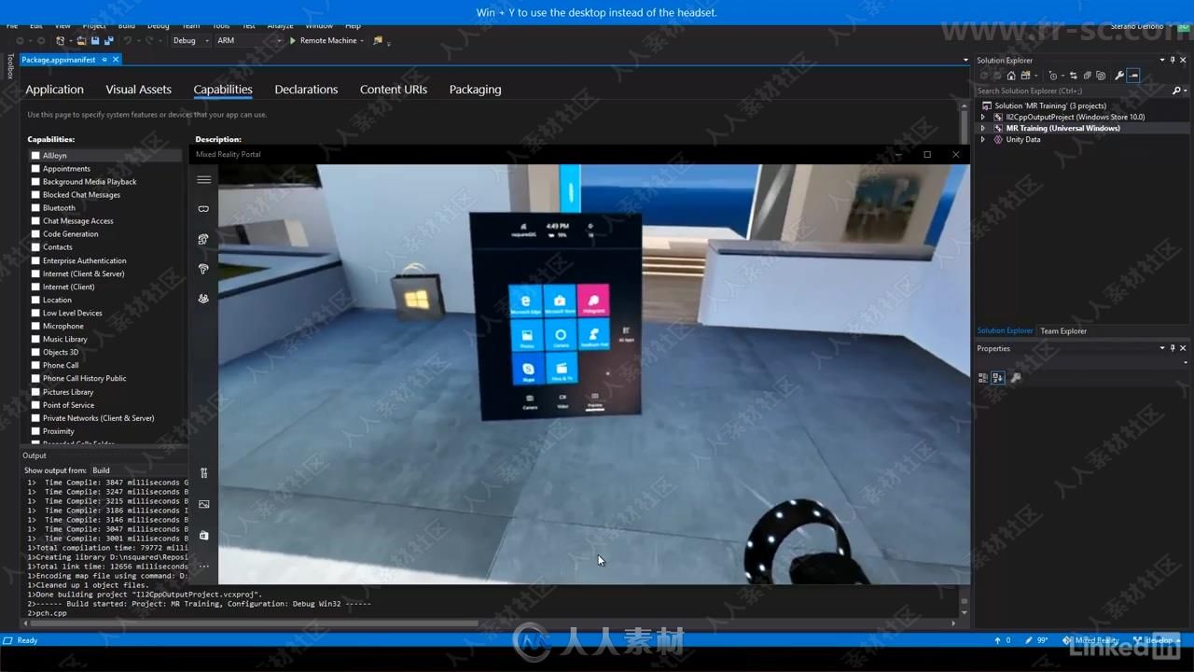Open the Declarations tab
Viewport: 1194px width, 672px height.
[306, 90]
